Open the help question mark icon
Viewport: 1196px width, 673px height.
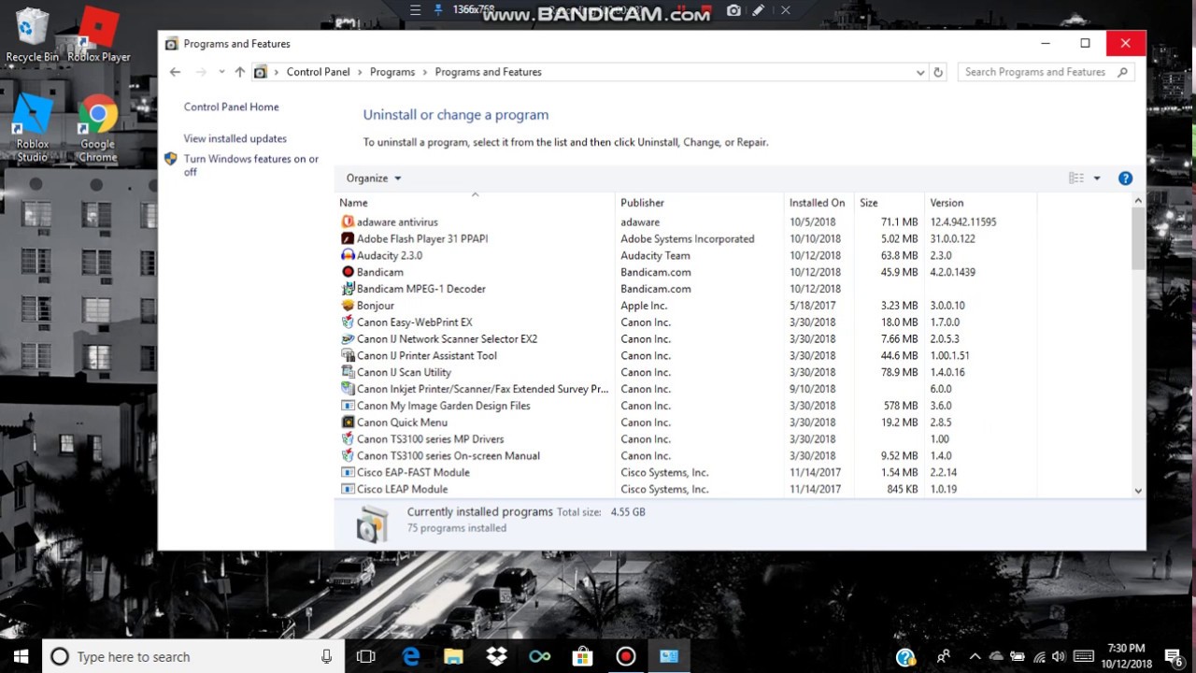click(x=1125, y=179)
